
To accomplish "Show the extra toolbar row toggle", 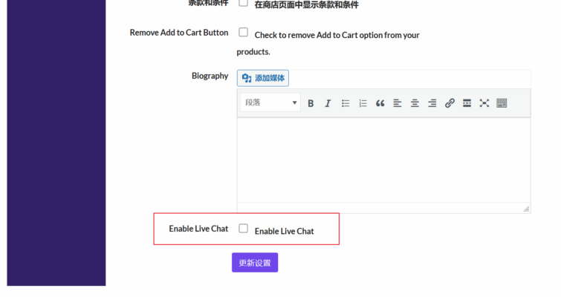I will coord(502,103).
